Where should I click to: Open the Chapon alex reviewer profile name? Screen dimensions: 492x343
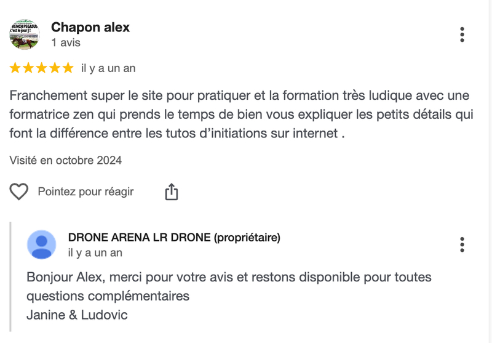pos(90,27)
